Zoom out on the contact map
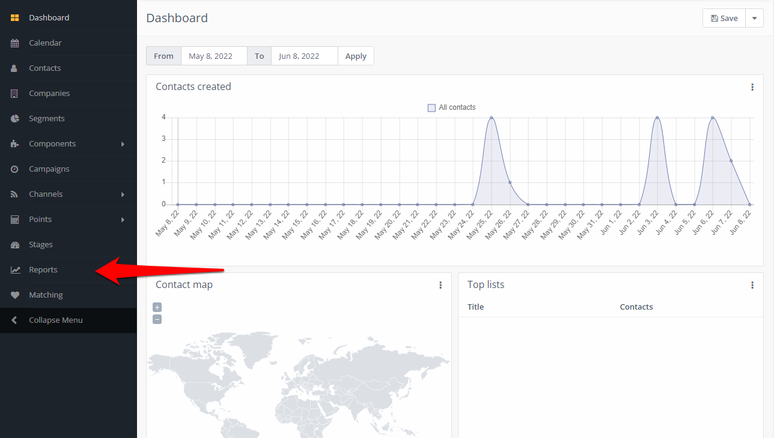The width and height of the screenshot is (774, 438). (x=157, y=319)
